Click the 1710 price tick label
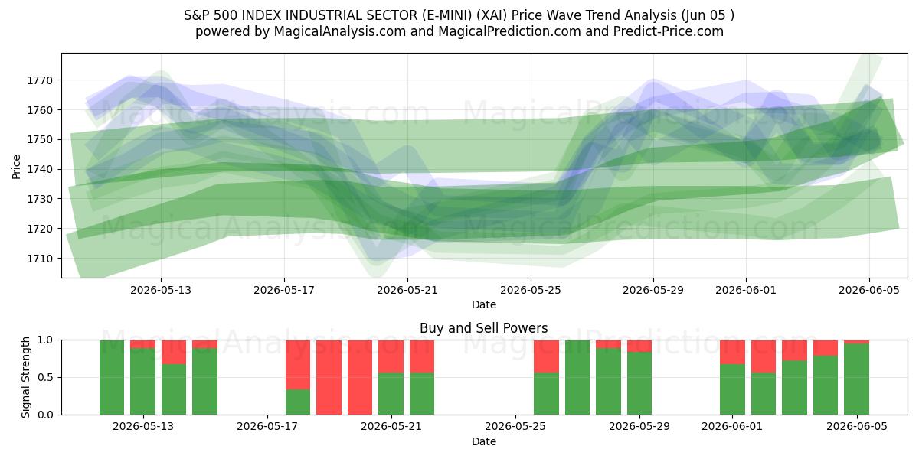 [41, 259]
